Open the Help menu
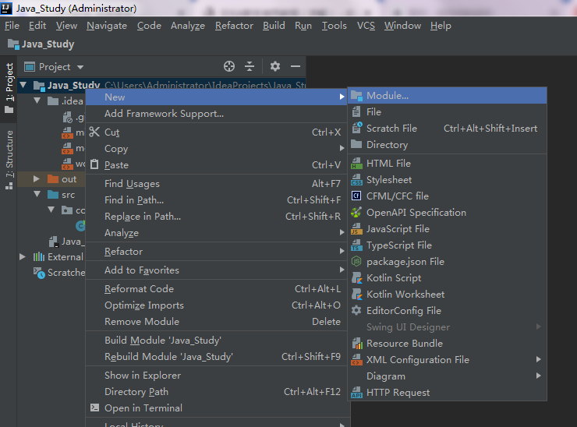The height and width of the screenshot is (427, 577). pyautogui.click(x=441, y=26)
